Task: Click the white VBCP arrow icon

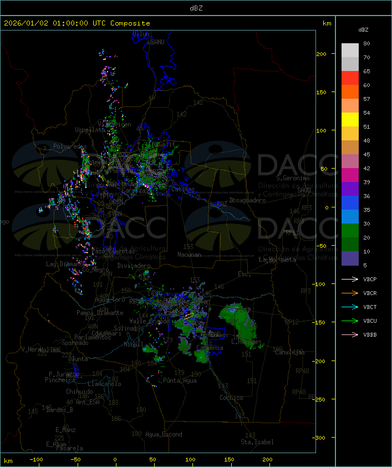Action: (x=350, y=279)
